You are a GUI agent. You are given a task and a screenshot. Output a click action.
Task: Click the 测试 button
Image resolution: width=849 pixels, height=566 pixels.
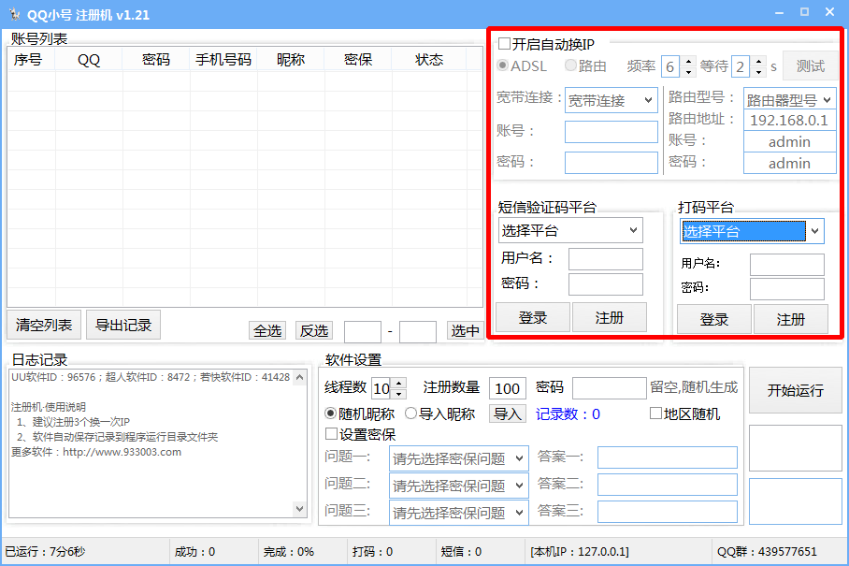pos(810,66)
